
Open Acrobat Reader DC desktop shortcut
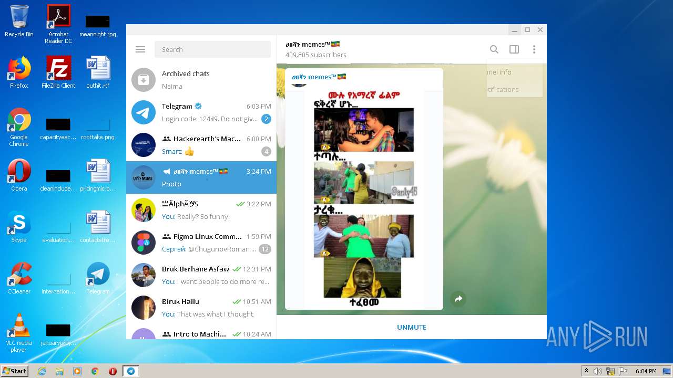click(x=58, y=24)
